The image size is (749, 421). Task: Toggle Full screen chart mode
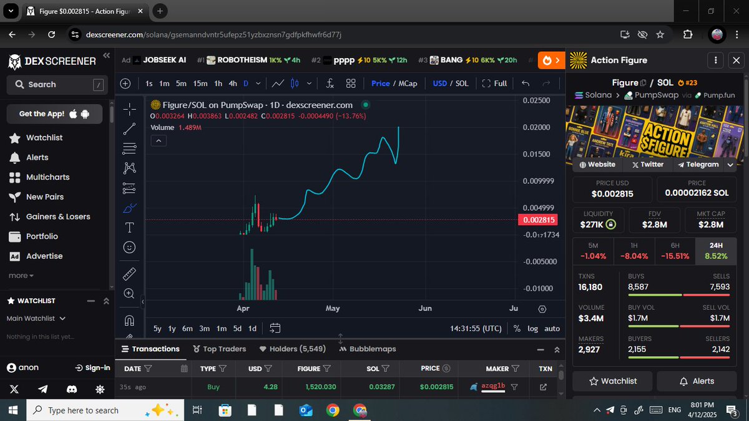(494, 83)
